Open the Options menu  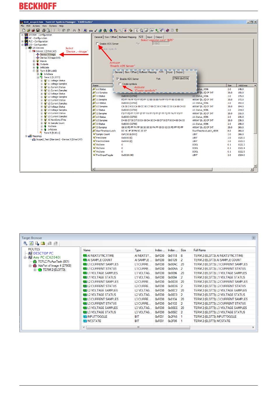[x=53, y=26]
